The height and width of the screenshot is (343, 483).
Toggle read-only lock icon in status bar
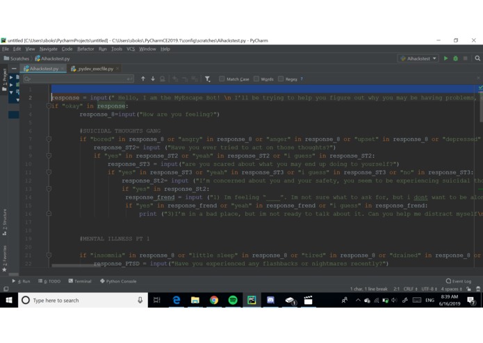tap(468, 289)
